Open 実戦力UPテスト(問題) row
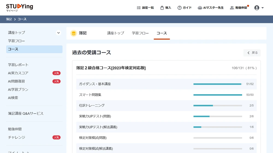 click(166, 116)
